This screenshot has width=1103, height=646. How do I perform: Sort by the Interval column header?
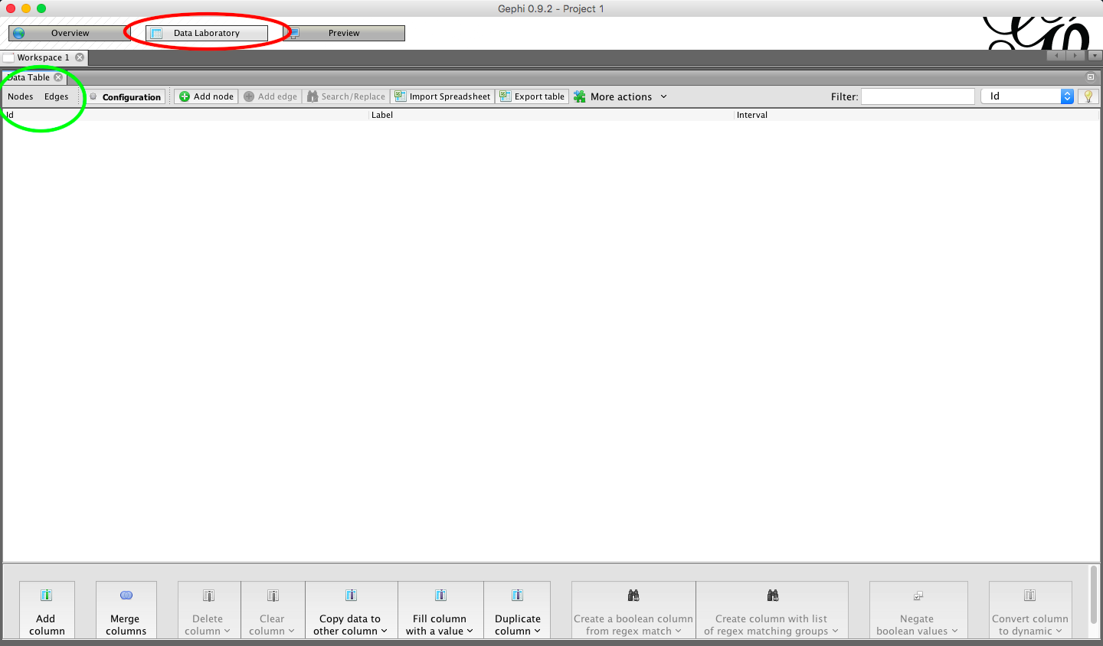(917, 115)
